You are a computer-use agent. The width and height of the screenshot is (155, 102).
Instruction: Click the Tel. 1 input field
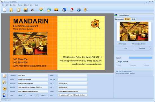73,84
